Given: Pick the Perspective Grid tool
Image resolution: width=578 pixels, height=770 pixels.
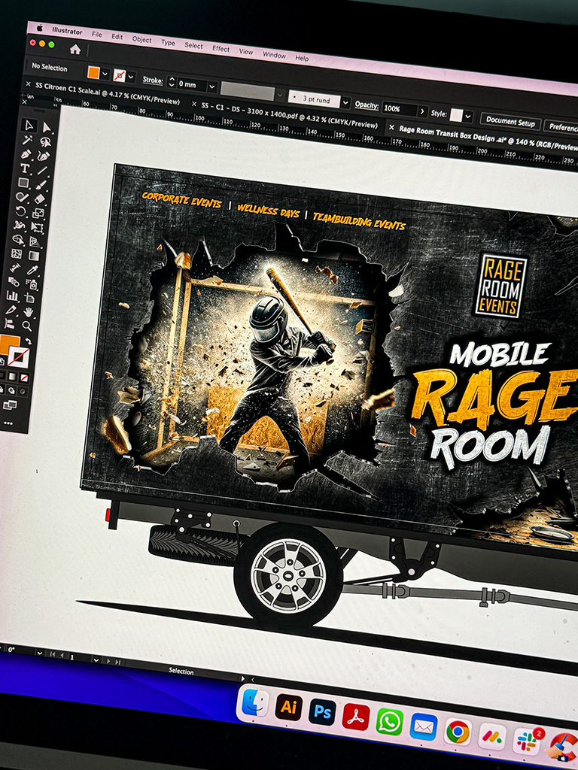Looking at the screenshot, I should point(35,241).
